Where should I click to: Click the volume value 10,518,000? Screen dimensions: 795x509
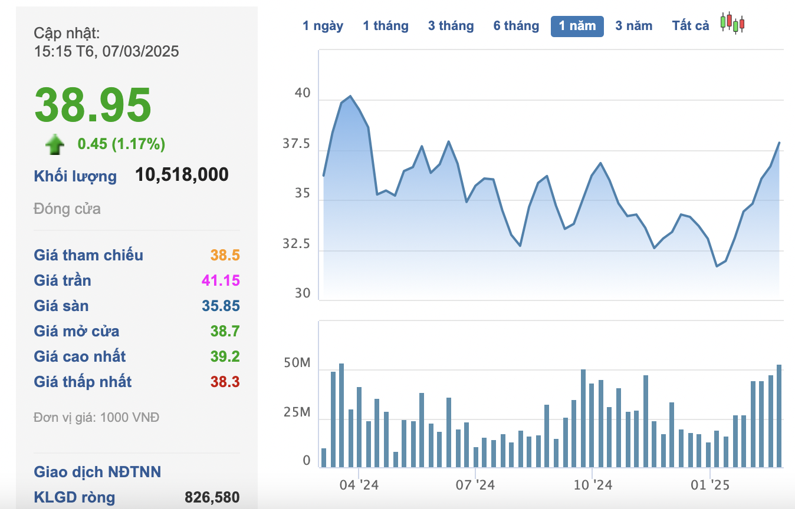(x=182, y=174)
